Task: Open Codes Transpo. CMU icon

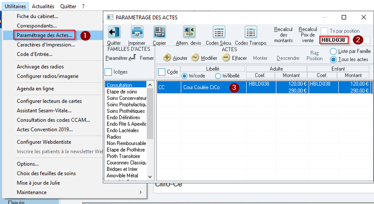Action: coord(251,32)
